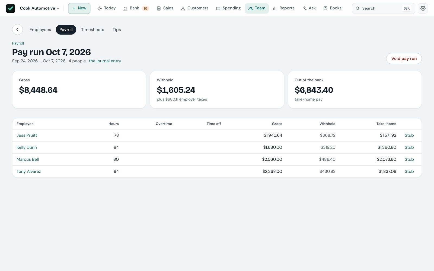Select the Tips tab
434x271 pixels.
coord(117,30)
